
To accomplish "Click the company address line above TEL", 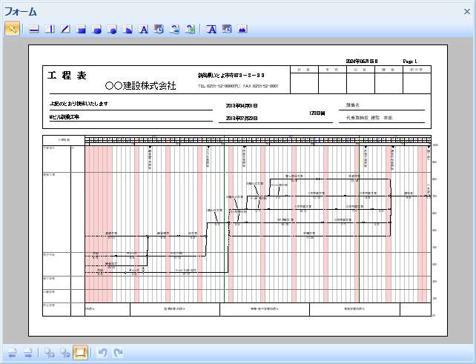I will [231, 75].
